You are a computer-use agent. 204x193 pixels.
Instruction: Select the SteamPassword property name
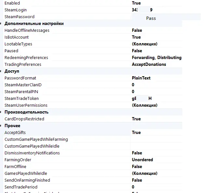[19, 17]
